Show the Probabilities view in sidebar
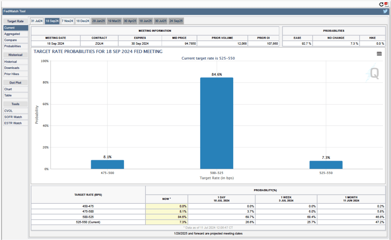 13,46
